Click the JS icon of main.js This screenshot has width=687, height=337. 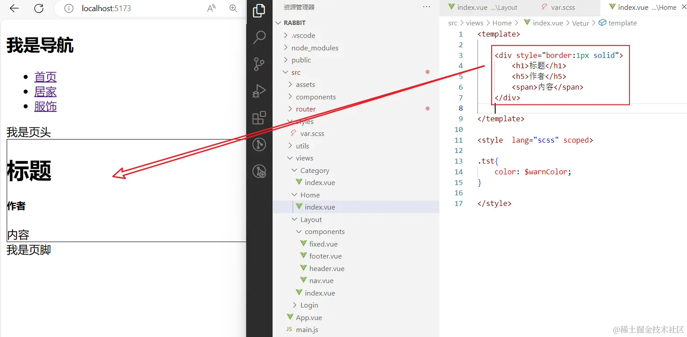coord(289,329)
